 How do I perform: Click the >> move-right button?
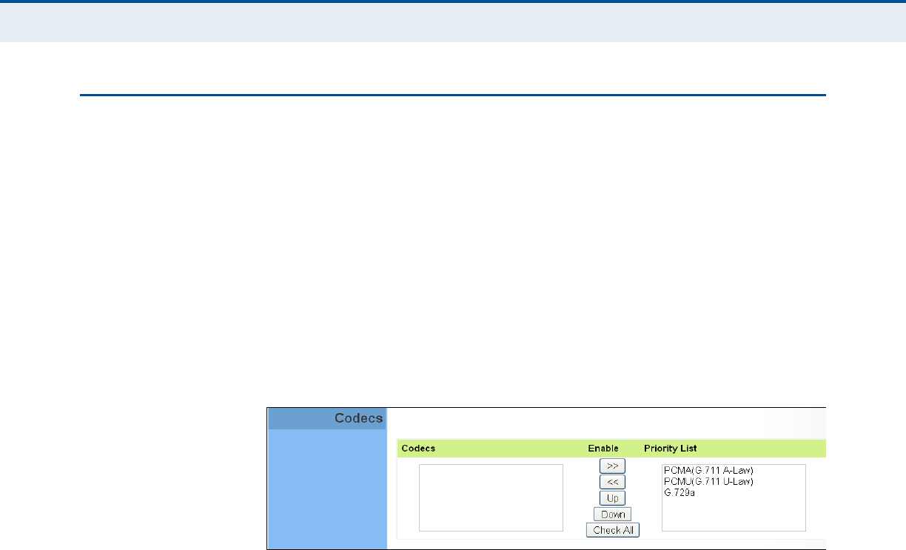click(x=612, y=466)
